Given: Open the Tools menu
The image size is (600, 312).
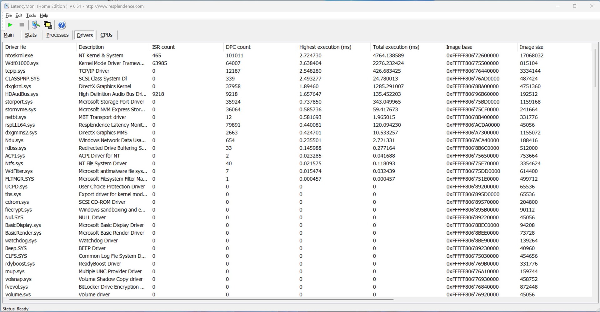Looking at the screenshot, I should point(31,15).
